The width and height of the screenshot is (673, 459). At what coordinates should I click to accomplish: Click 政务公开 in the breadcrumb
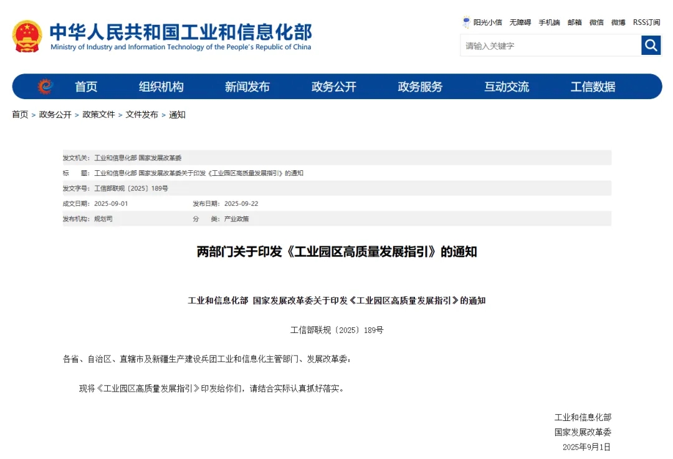[55, 115]
